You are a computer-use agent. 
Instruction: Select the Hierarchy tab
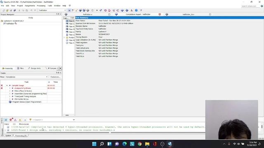coord(7,68)
